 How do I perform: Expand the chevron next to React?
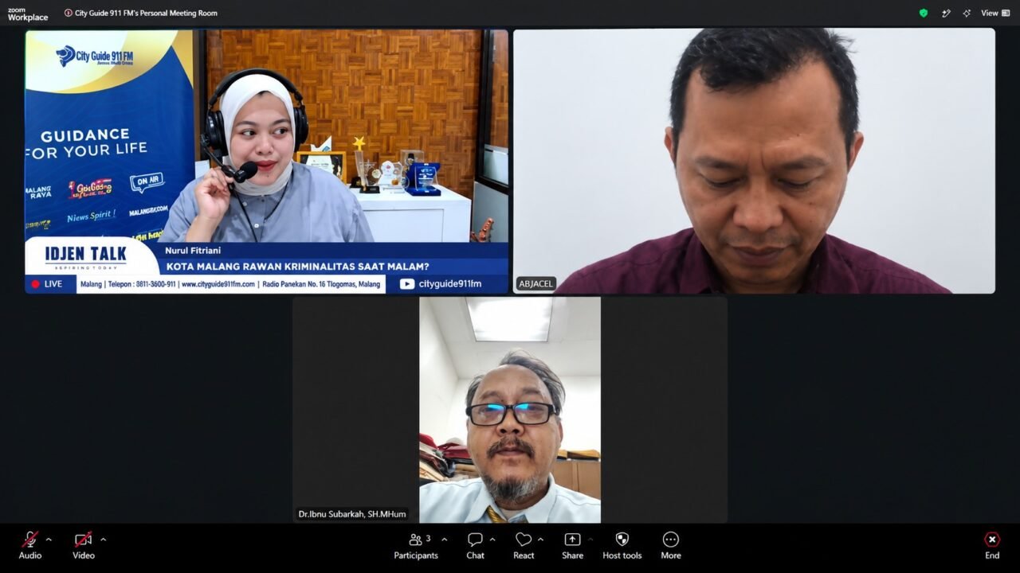pyautogui.click(x=541, y=540)
